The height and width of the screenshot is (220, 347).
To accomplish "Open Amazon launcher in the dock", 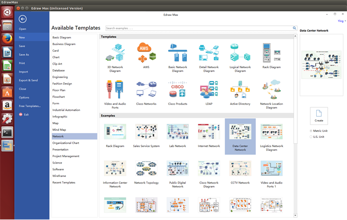I will (x=7, y=106).
